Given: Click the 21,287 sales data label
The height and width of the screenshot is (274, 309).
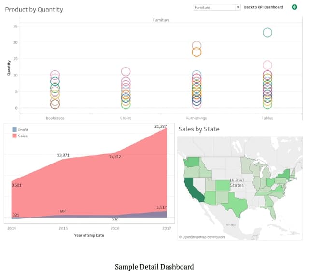Looking at the screenshot, I should click(x=161, y=126).
